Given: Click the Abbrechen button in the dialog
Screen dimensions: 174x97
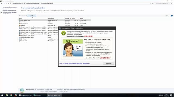Looking at the screenshot, I should click(x=109, y=64).
